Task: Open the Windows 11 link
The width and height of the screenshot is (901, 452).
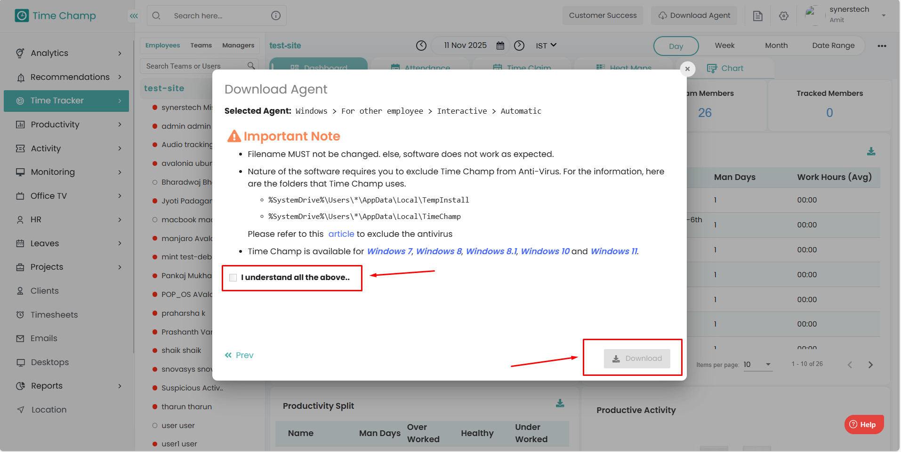Action: (614, 251)
